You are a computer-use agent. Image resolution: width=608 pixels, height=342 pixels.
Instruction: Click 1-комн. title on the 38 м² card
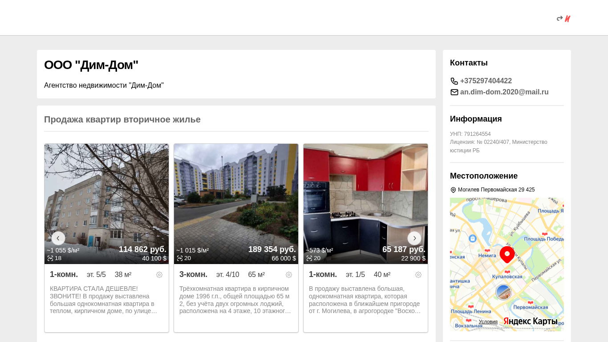coord(64,274)
